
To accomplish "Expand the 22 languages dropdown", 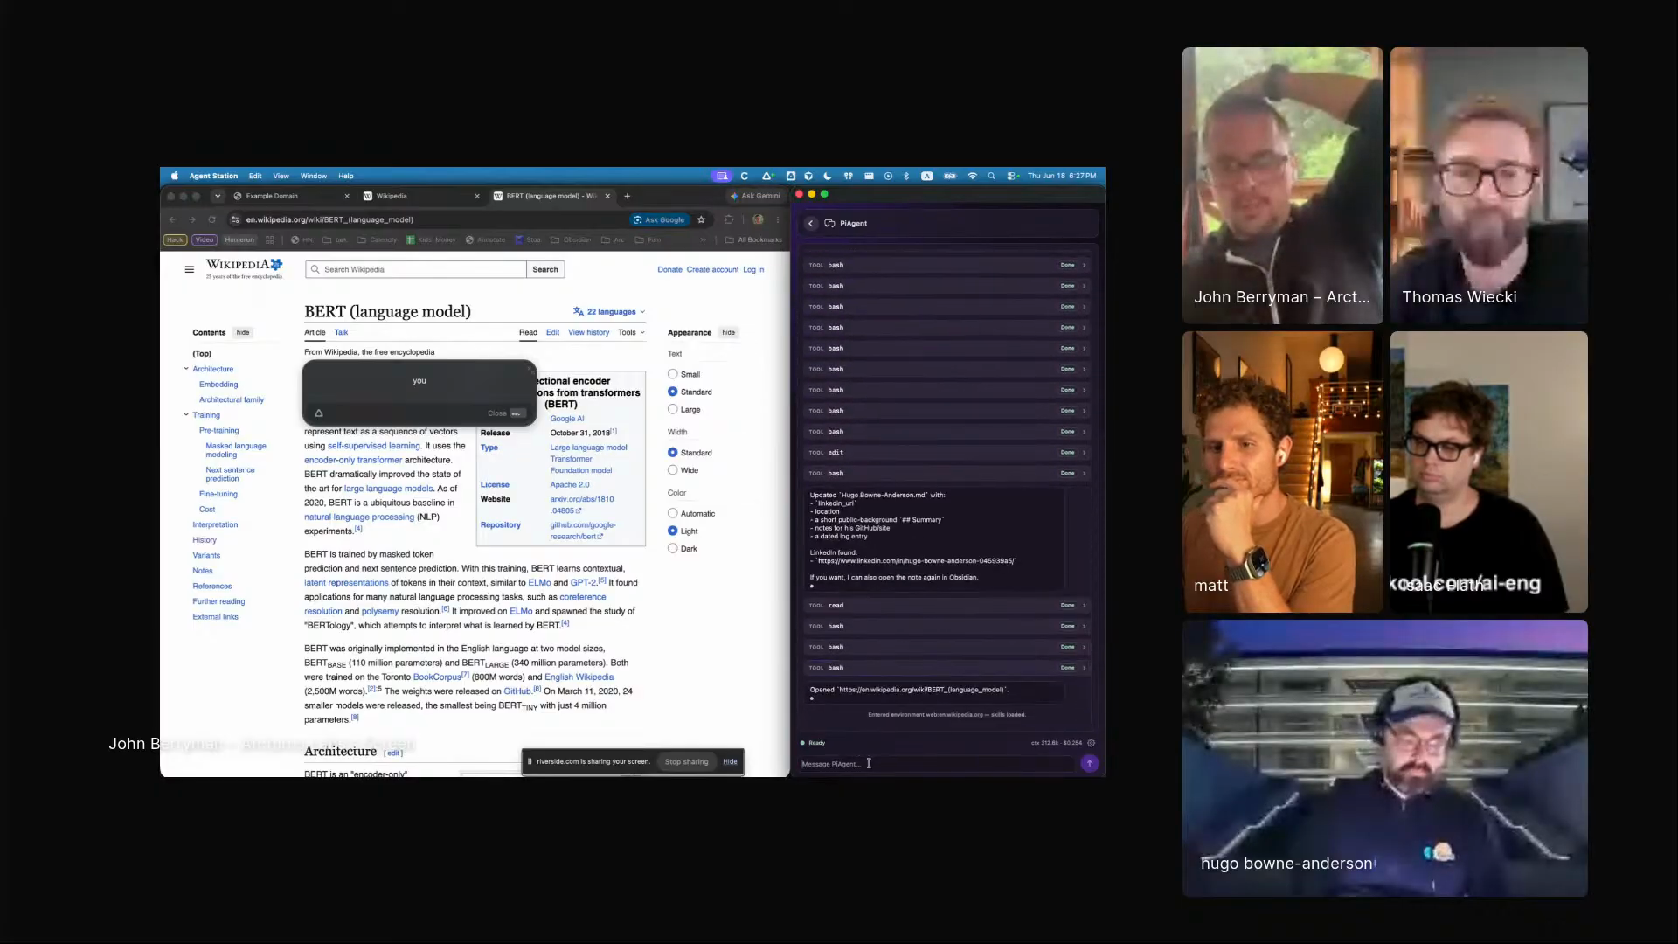I will click(x=609, y=312).
